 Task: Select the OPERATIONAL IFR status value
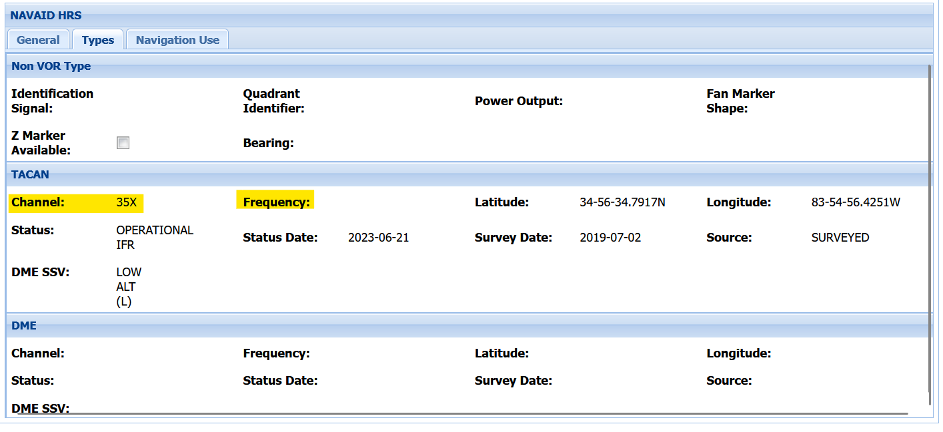155,238
